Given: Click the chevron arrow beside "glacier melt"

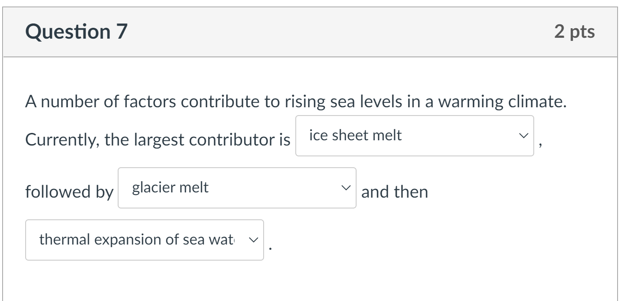Looking at the screenshot, I should (345, 188).
